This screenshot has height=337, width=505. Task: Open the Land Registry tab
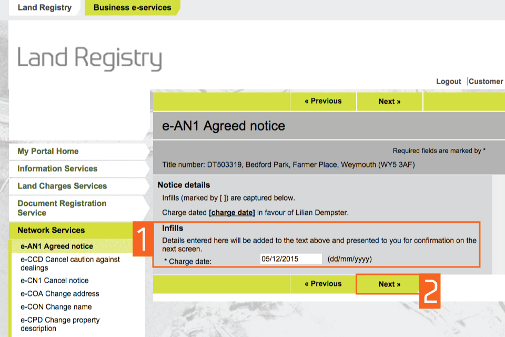tap(44, 7)
